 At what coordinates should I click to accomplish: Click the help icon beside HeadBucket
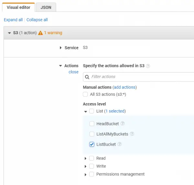click(123, 123)
